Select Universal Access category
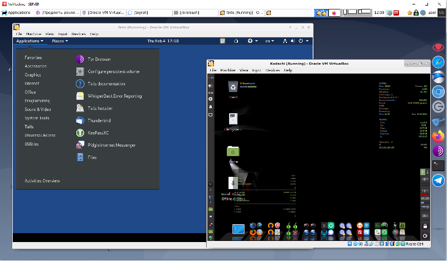The image size is (447, 261). [x=40, y=135]
